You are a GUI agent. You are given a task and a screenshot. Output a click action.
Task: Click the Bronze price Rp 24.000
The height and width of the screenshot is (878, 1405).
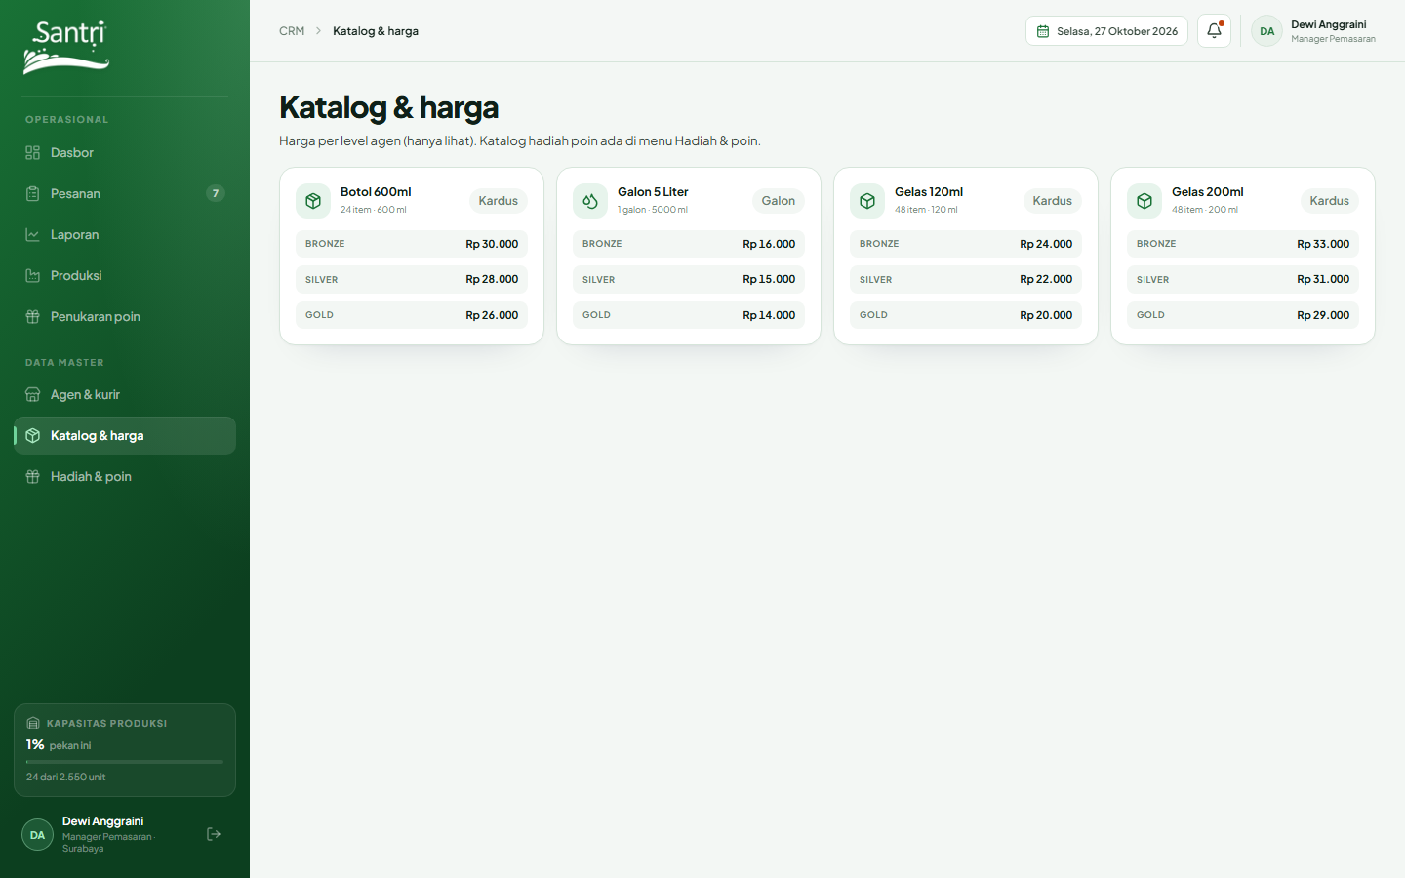[x=1046, y=244]
